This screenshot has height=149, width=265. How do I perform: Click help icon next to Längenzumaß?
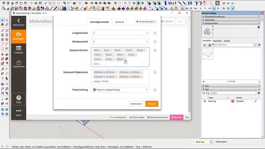155,33
